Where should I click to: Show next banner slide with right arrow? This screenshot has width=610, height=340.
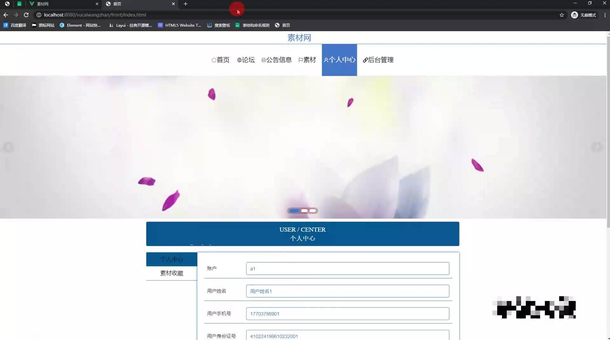coord(597,147)
